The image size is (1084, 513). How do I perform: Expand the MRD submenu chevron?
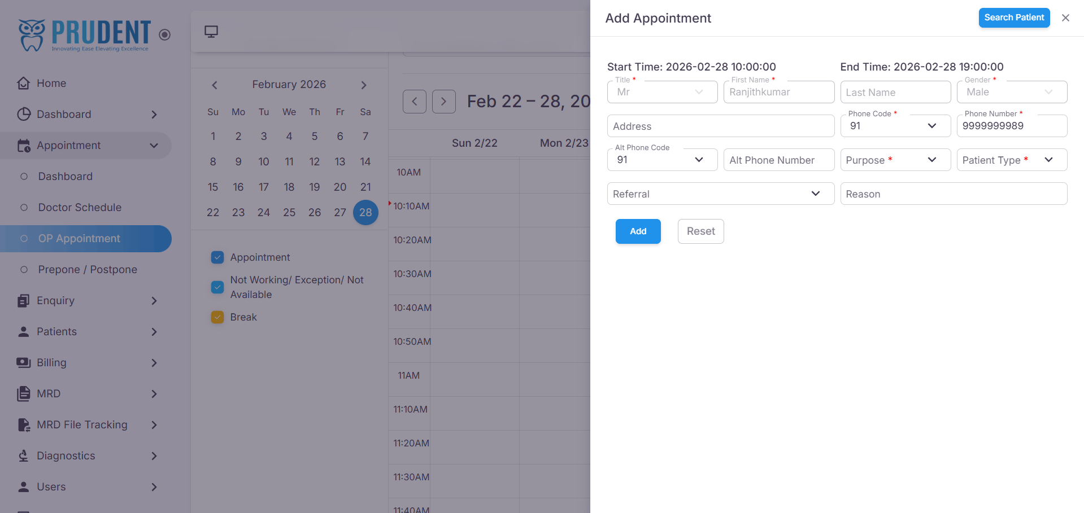coord(154,394)
